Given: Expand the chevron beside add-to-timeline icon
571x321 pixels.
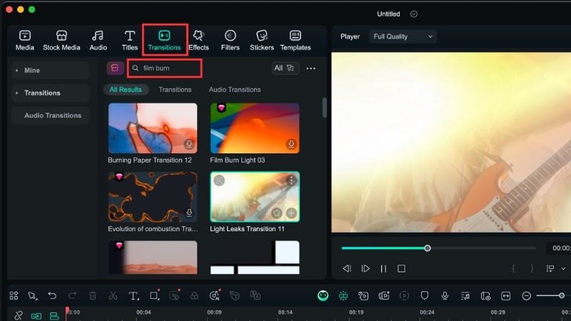Looking at the screenshot, I should coord(563,269).
